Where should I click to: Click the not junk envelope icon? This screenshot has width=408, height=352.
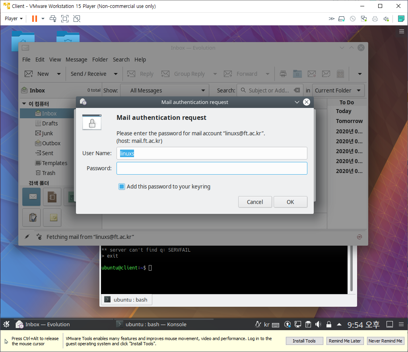click(x=326, y=74)
